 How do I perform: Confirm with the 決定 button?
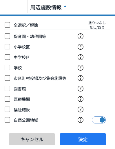click(x=83, y=139)
